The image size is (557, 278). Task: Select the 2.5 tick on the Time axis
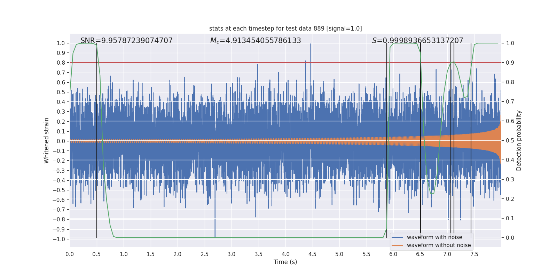tap(204, 254)
